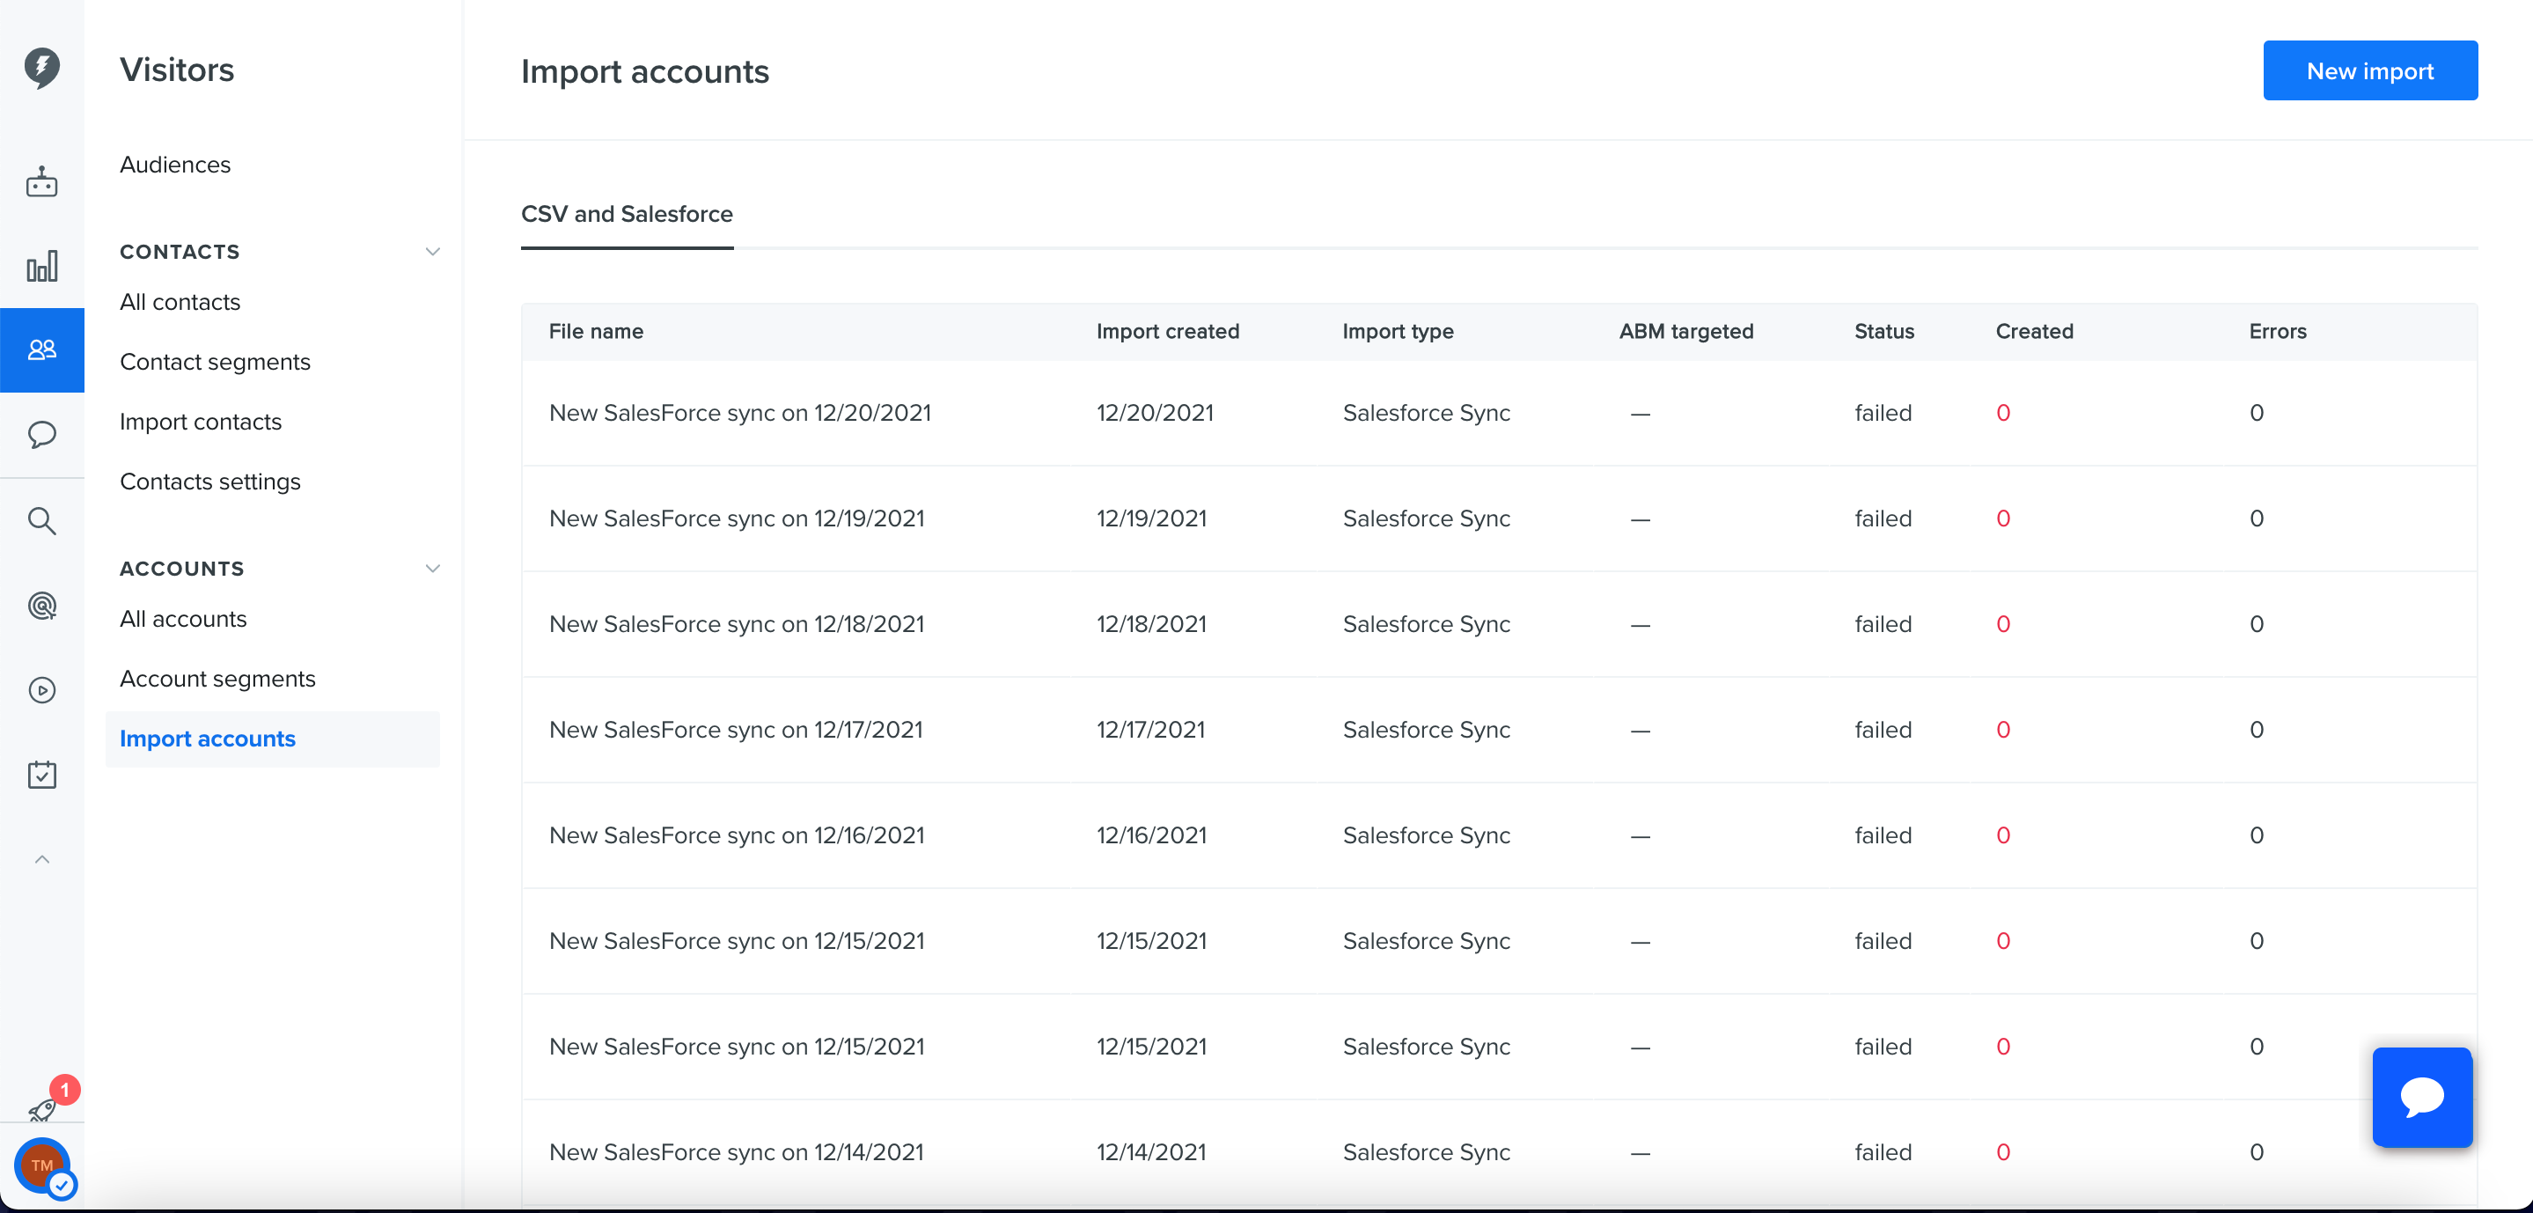The image size is (2533, 1213).
Task: Open New SalesForce sync on 12/20/2021
Action: coord(739,413)
